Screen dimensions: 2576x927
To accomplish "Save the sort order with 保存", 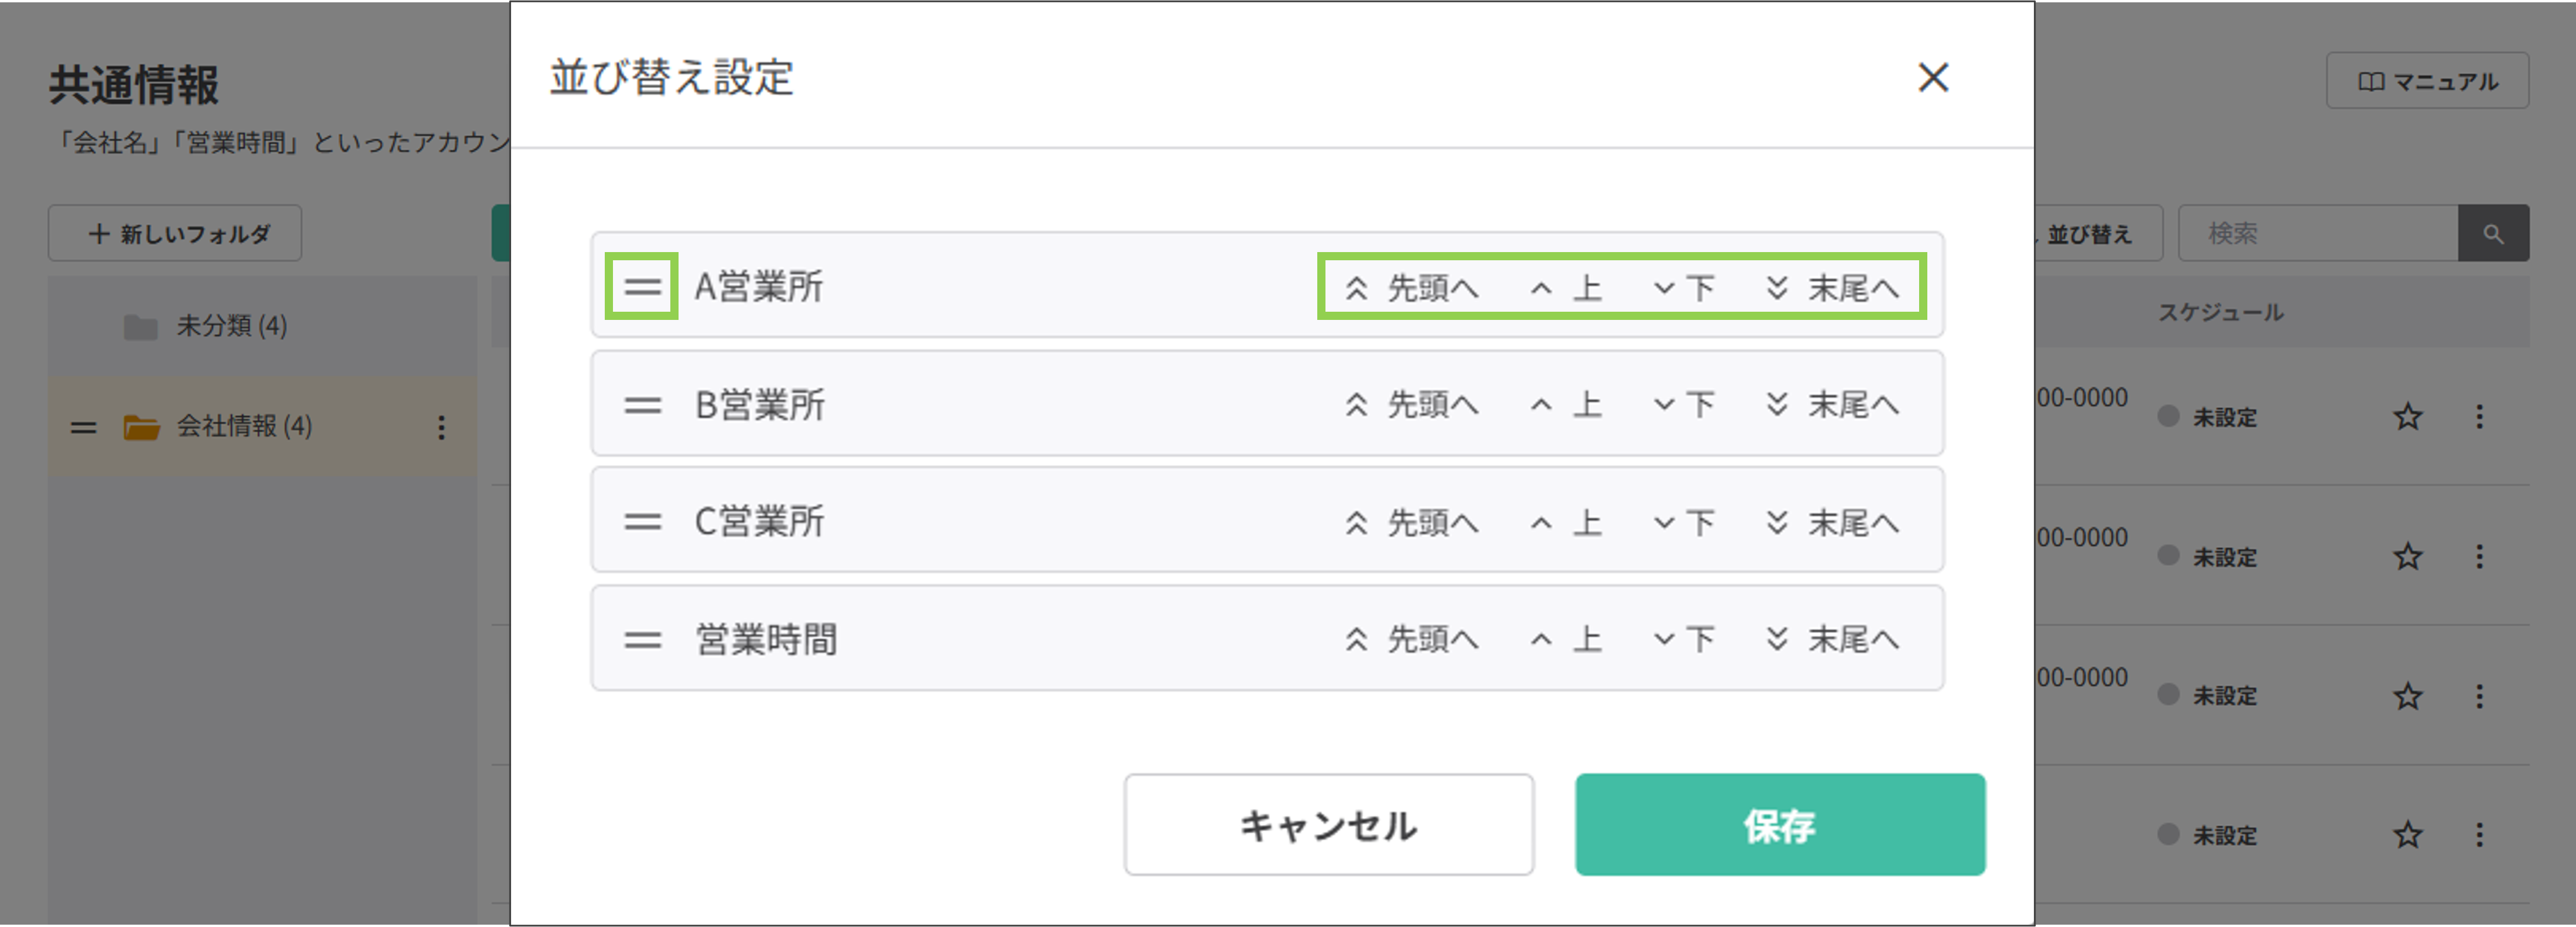I will [1779, 824].
